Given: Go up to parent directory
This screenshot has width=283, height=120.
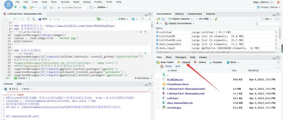Looking at the screenshot, I should pos(164,75).
